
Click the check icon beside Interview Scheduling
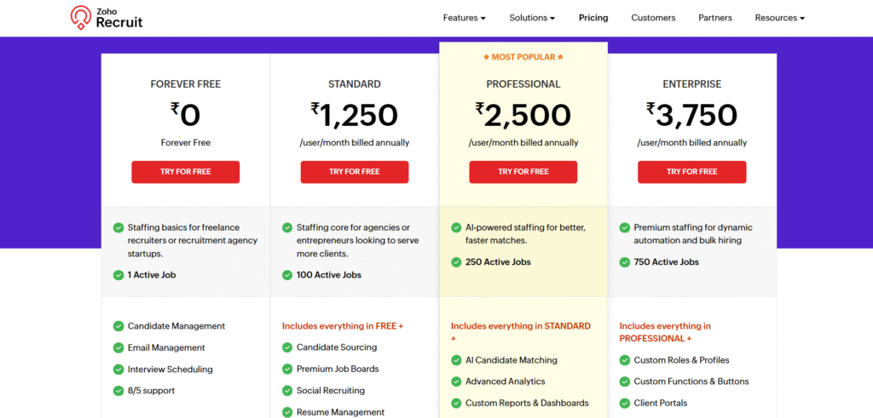point(118,369)
